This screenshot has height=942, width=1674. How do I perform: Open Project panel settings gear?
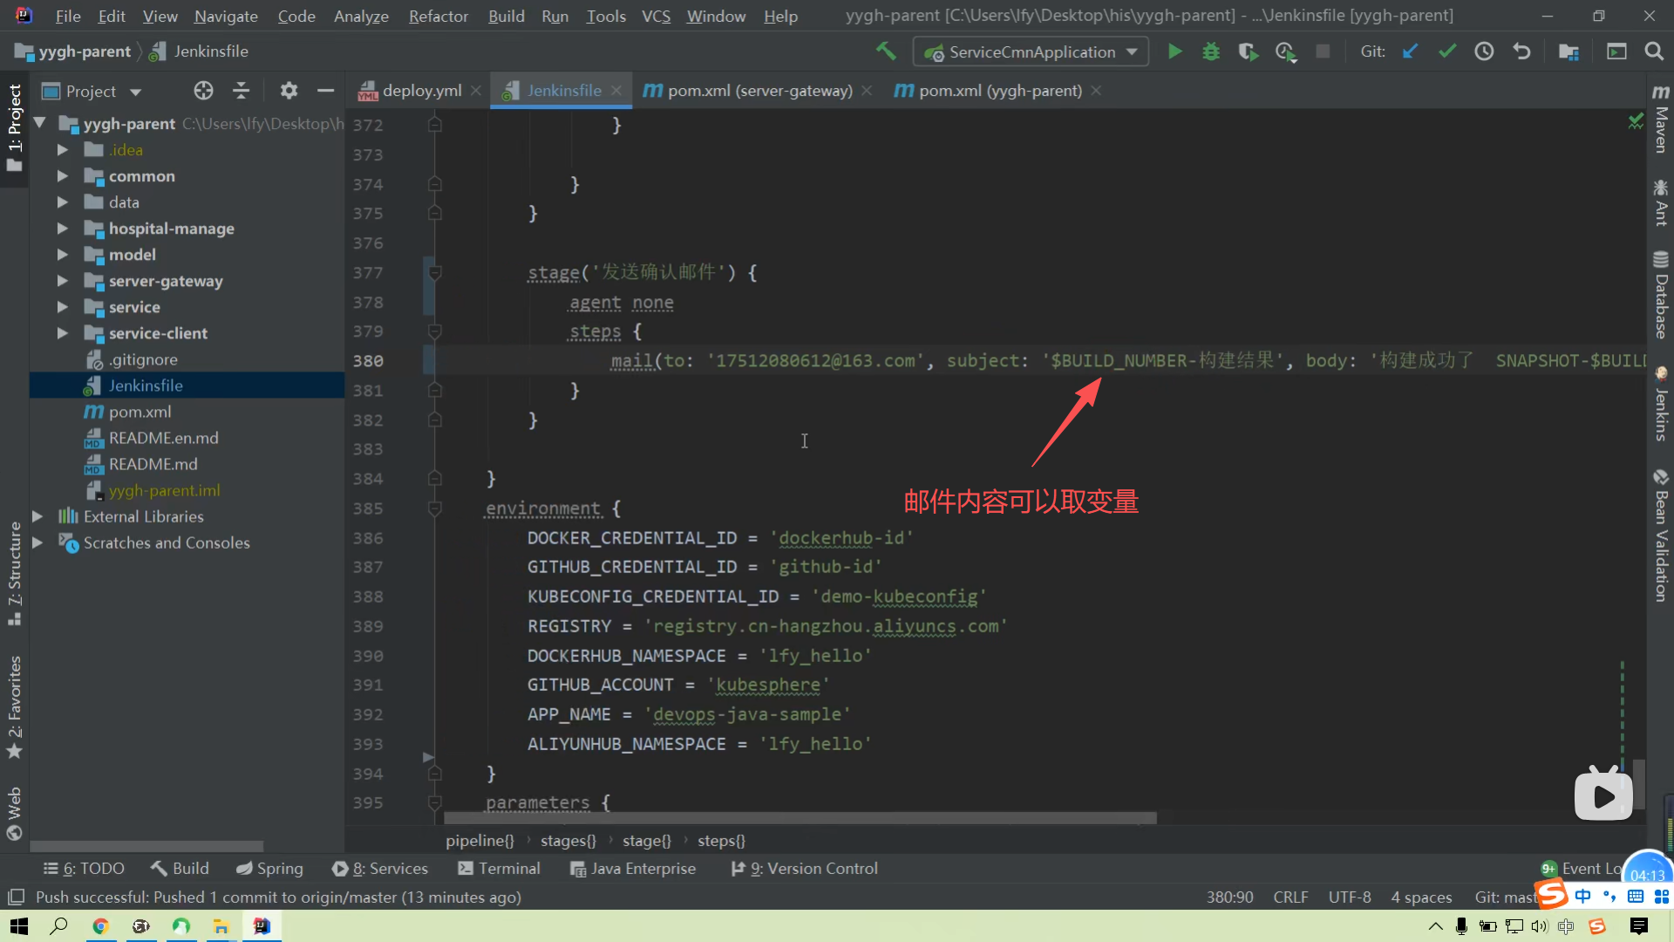tap(289, 91)
